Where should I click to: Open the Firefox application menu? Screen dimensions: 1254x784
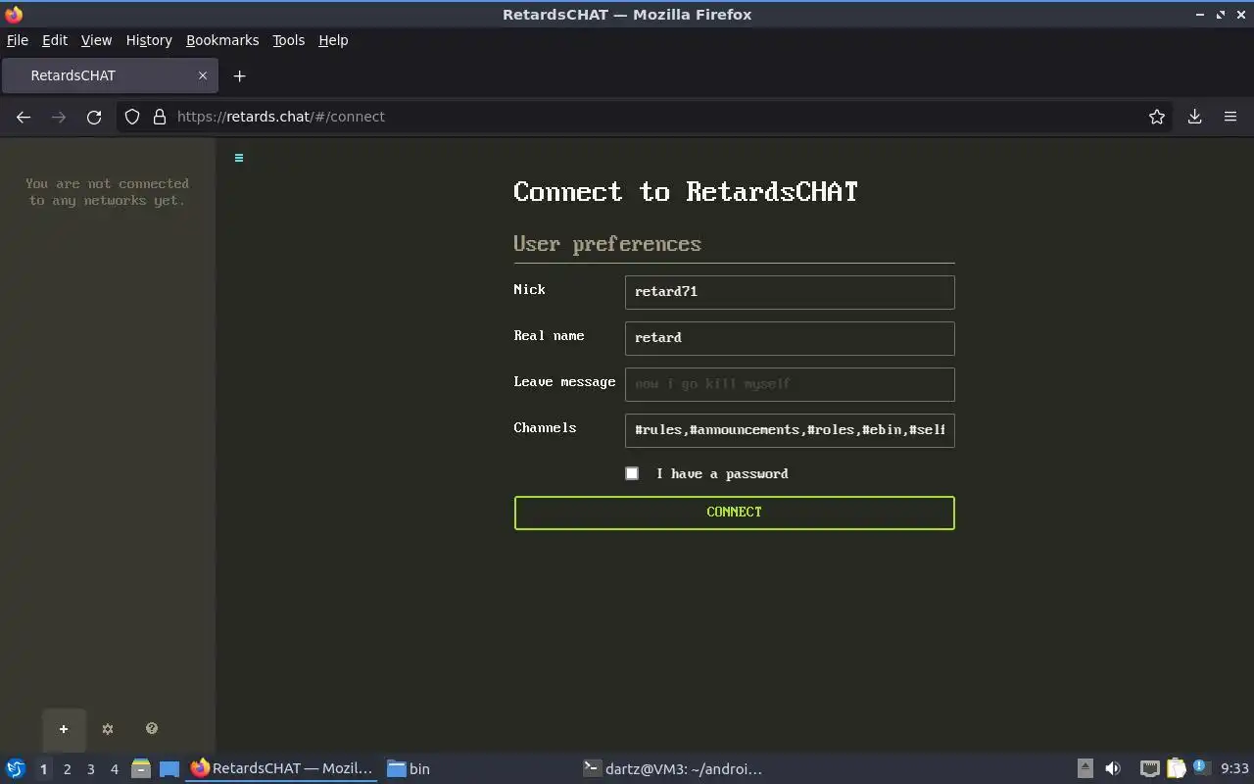coord(1230,117)
